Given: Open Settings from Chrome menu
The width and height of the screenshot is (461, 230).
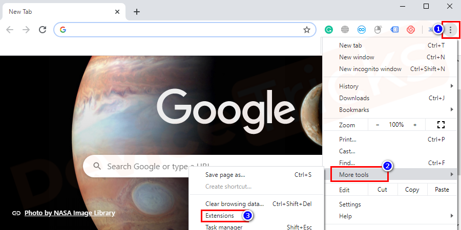Looking at the screenshot, I should coord(390,204).
